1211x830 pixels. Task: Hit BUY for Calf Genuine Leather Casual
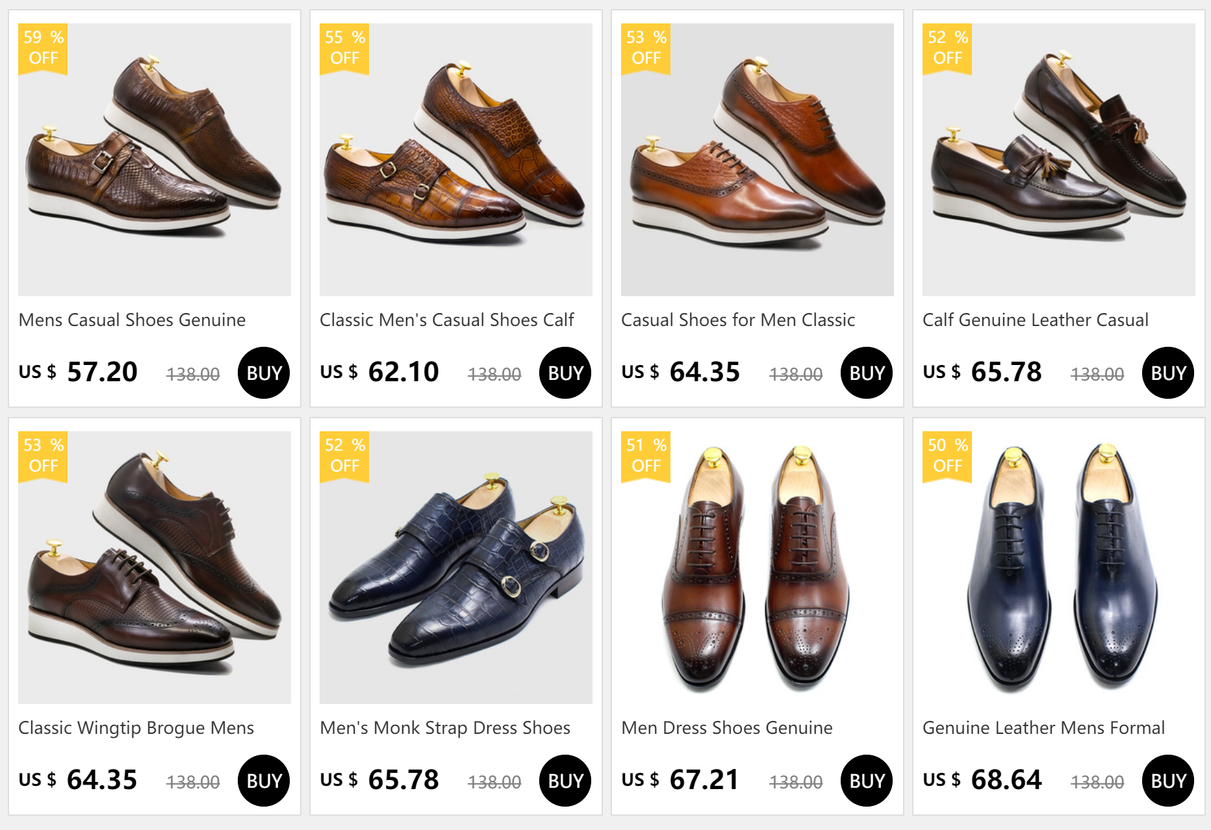tap(1168, 373)
